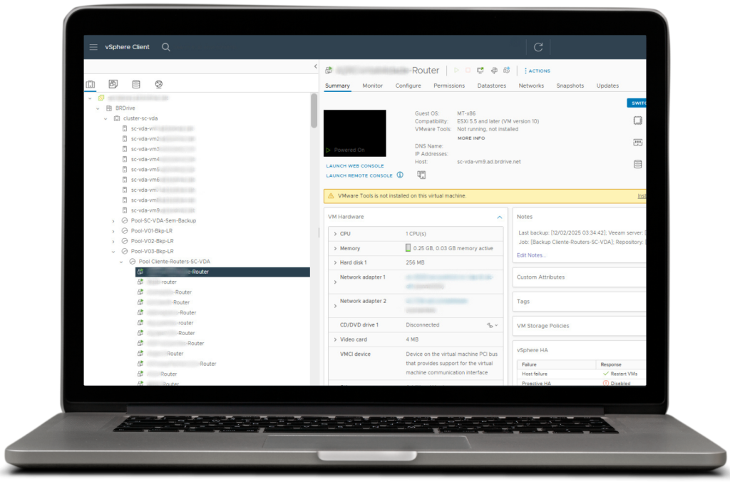Click the refresh icon in header
The image size is (730, 487).
[538, 47]
